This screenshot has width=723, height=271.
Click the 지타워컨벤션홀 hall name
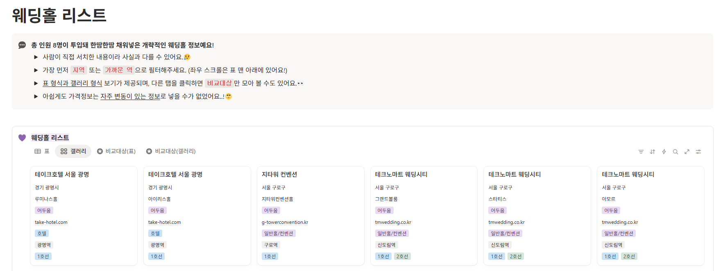click(278, 199)
